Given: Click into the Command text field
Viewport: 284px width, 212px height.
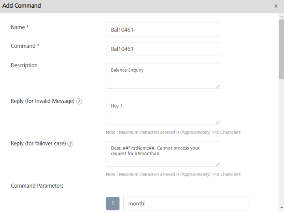Looking at the screenshot, I should coord(163,49).
